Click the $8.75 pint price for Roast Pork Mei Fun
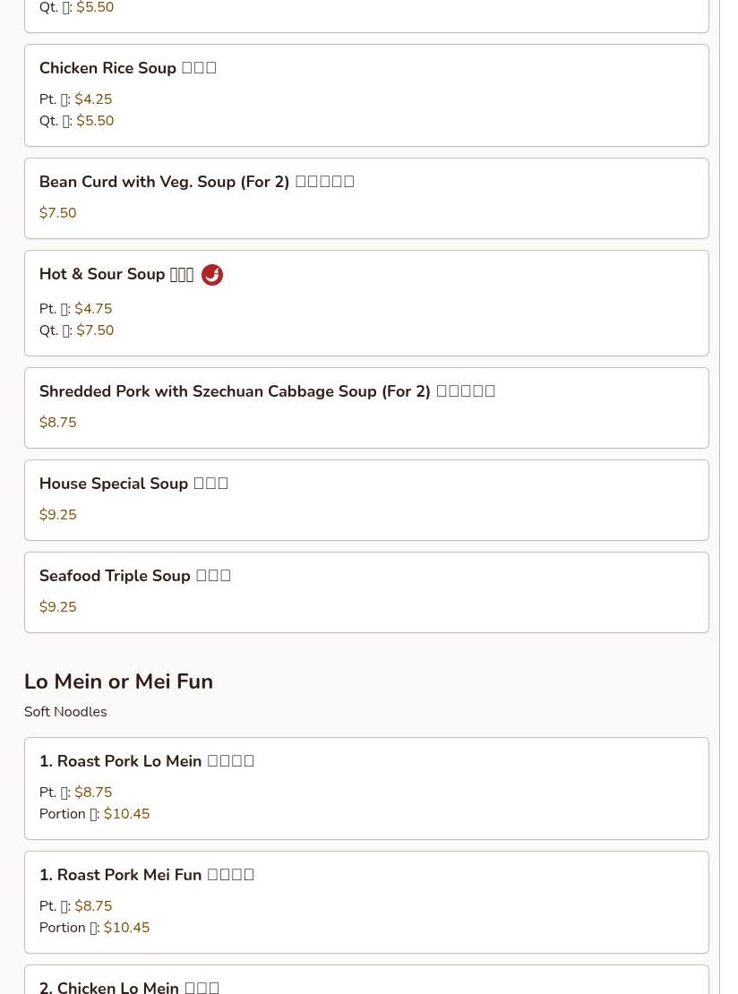The height and width of the screenshot is (994, 738). coord(93,906)
